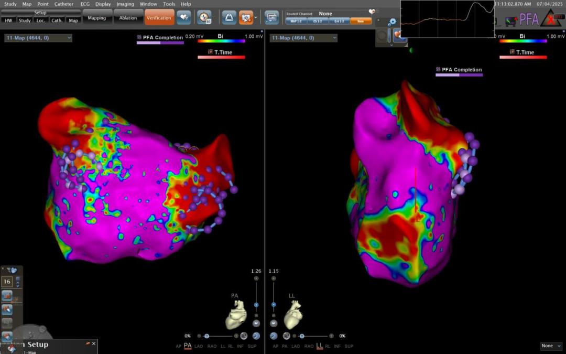Click the trapezoid icon in the top toolbar
Screen dimensions: 566x354
[229, 17]
